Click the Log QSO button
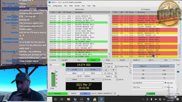Viewport: 182px width, 102px height. click(x=65, y=60)
